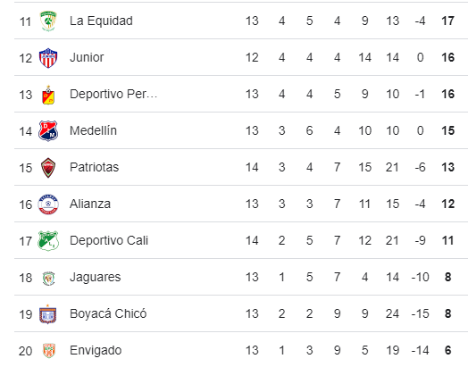Click Boyacá Chicó's -15 goal difference

pos(420,314)
